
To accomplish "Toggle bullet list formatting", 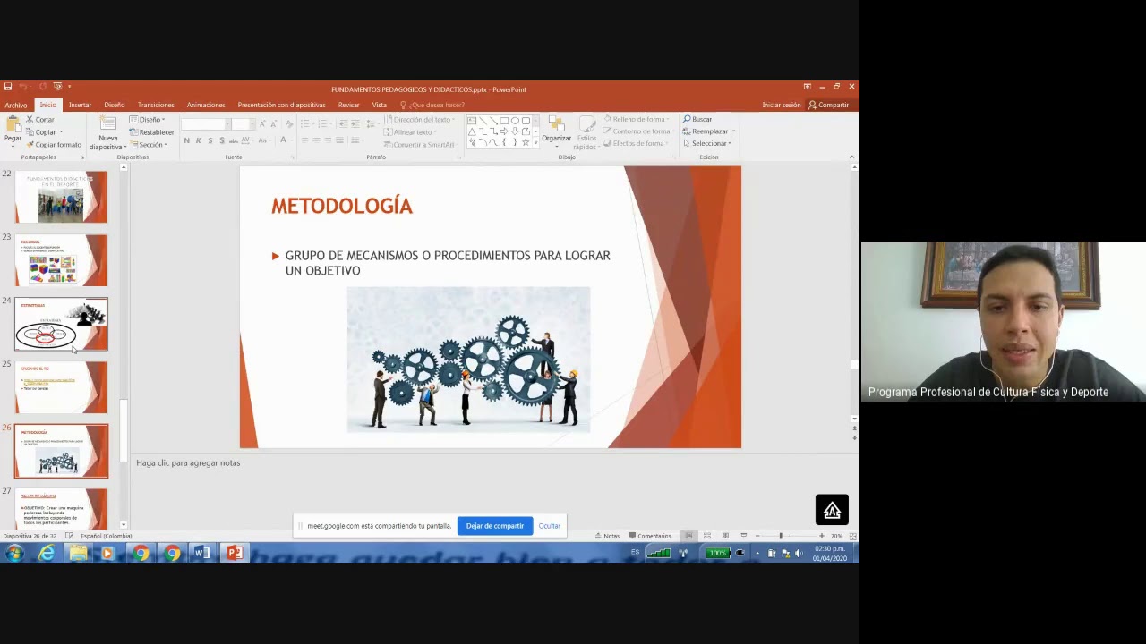I will 306,123.
